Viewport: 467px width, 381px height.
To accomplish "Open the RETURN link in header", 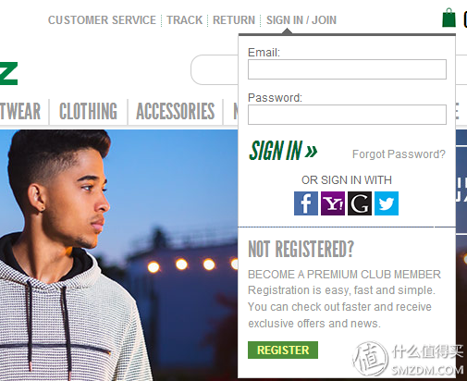I will (x=234, y=20).
